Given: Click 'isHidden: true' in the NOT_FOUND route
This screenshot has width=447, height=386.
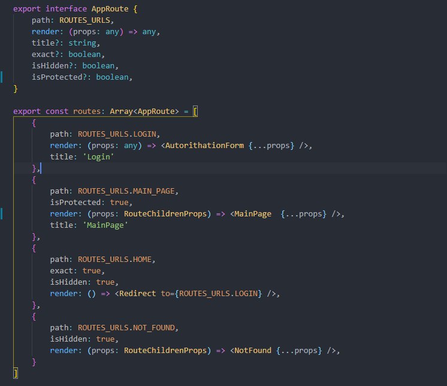Looking at the screenshot, I should [84, 339].
